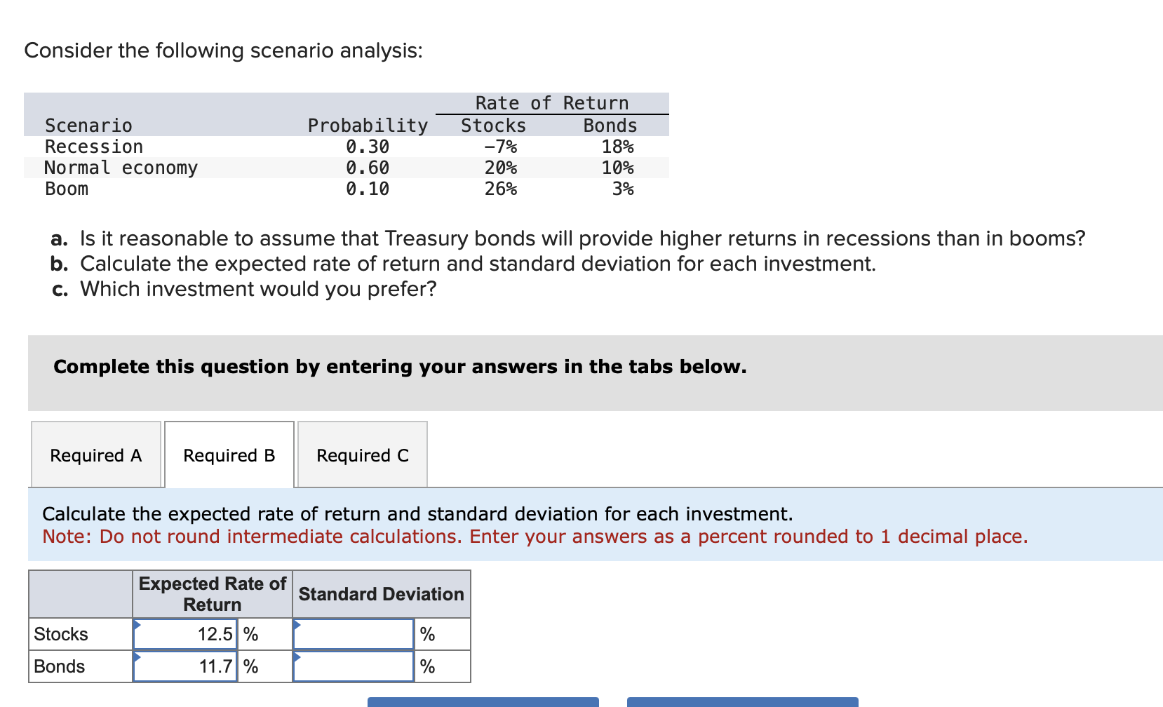Click the right blue navigation button at bottom
Viewport: 1163px width, 707px height.
(x=742, y=703)
